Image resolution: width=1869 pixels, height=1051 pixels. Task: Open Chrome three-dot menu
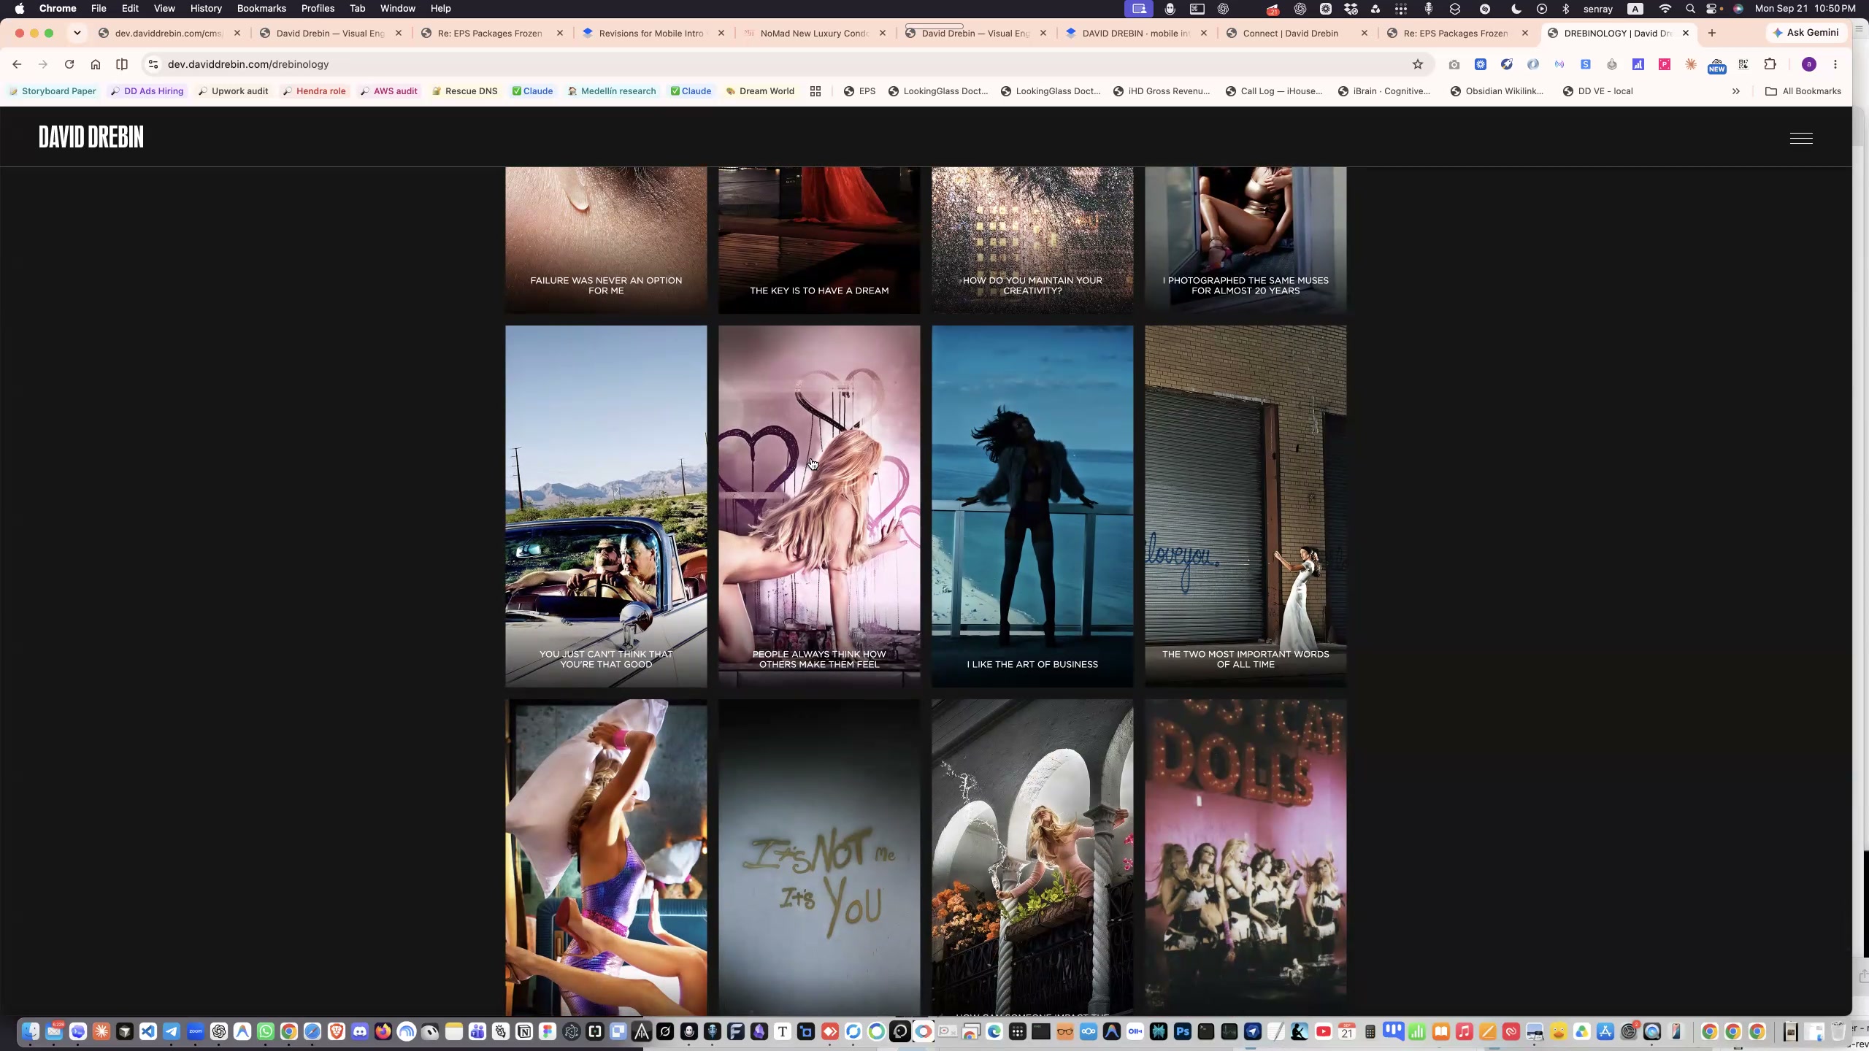click(x=1835, y=64)
